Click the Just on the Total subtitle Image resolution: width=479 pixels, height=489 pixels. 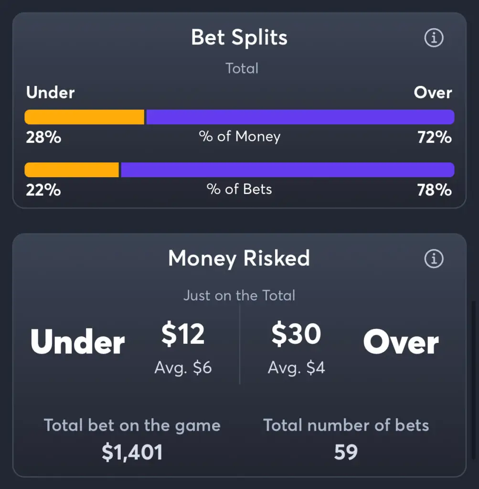(x=239, y=295)
